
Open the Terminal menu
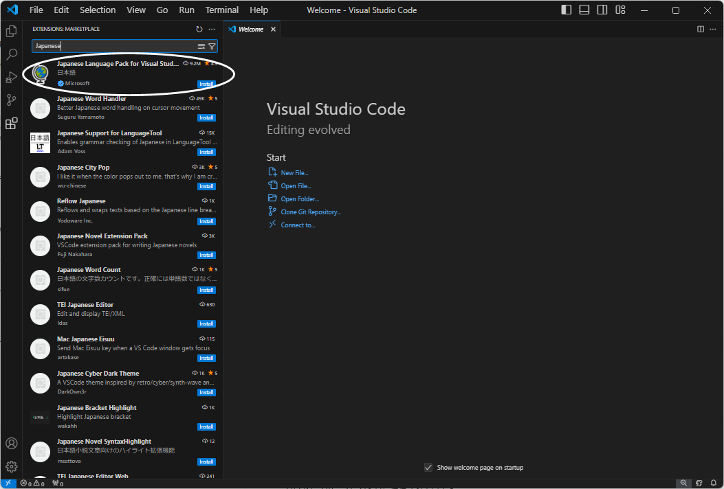point(222,10)
